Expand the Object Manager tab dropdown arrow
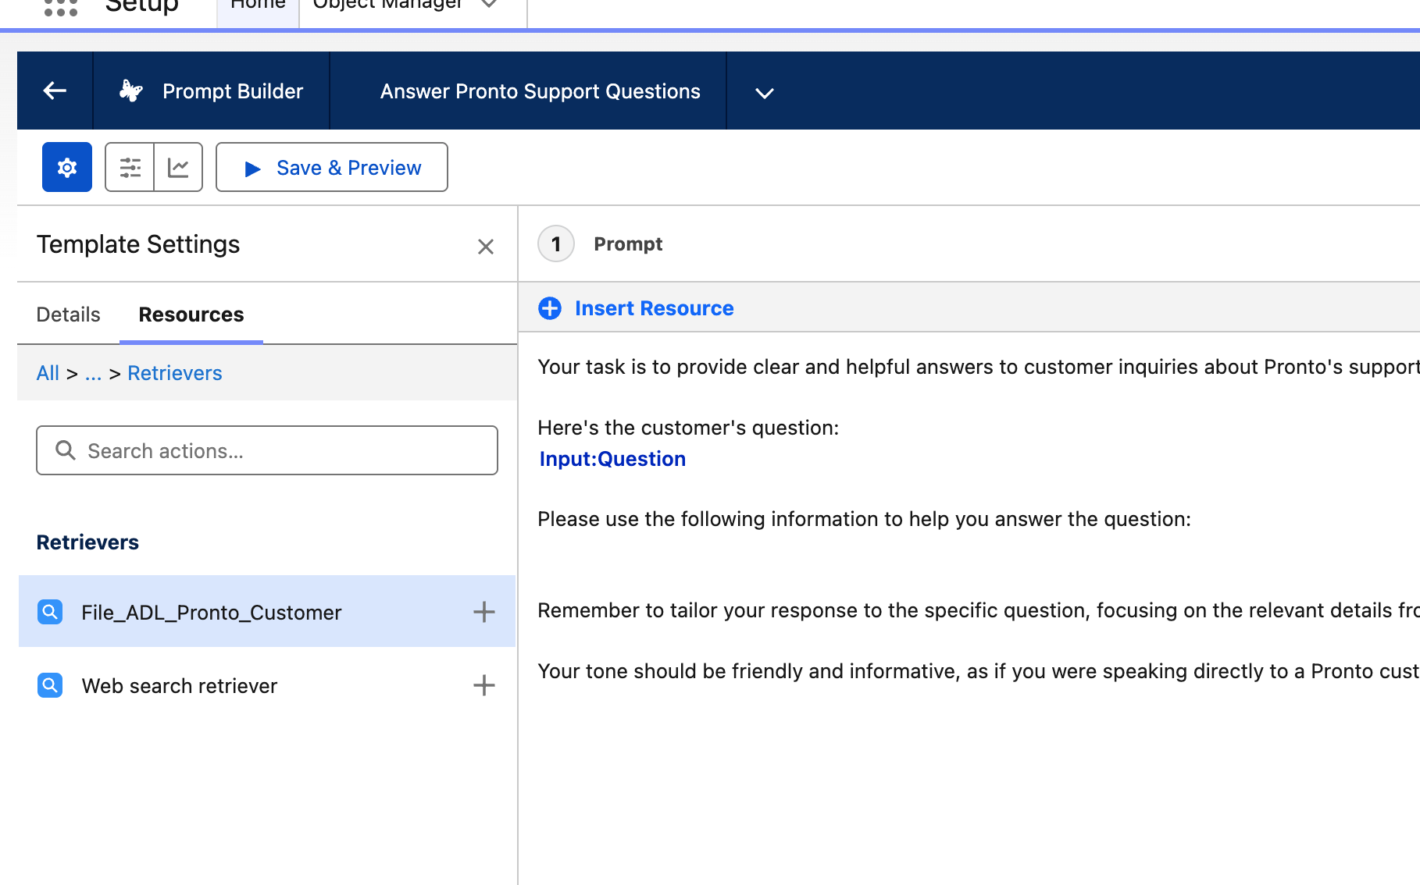This screenshot has height=885, width=1420. tap(490, 5)
